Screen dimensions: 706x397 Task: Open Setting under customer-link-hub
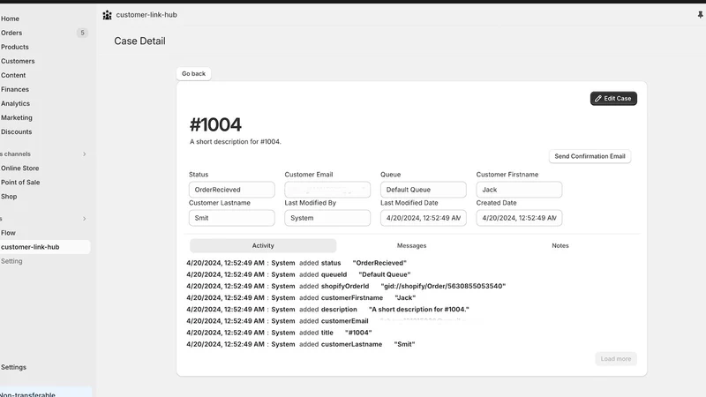11,261
